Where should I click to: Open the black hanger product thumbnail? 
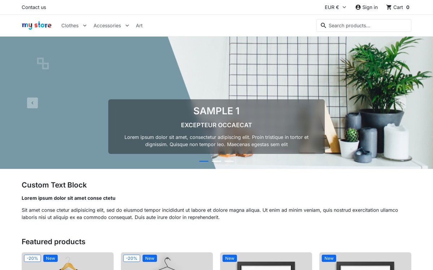tap(167, 261)
